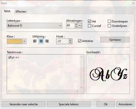Enable the Doorstrepen checkbox

pyautogui.click(x=109, y=21)
